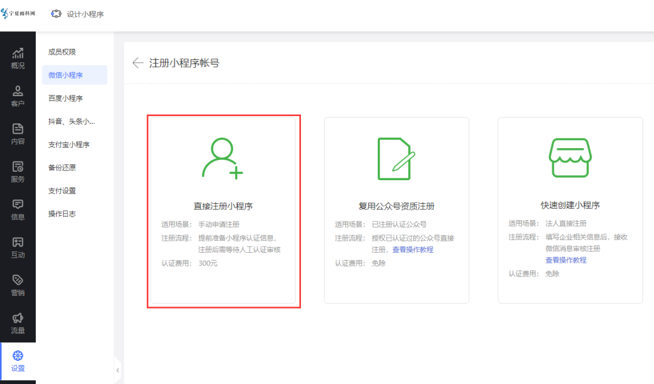Viewport: 654px width, 384px height.
Task: Click 已注册认证公众号 scenario text
Action: tap(399, 224)
